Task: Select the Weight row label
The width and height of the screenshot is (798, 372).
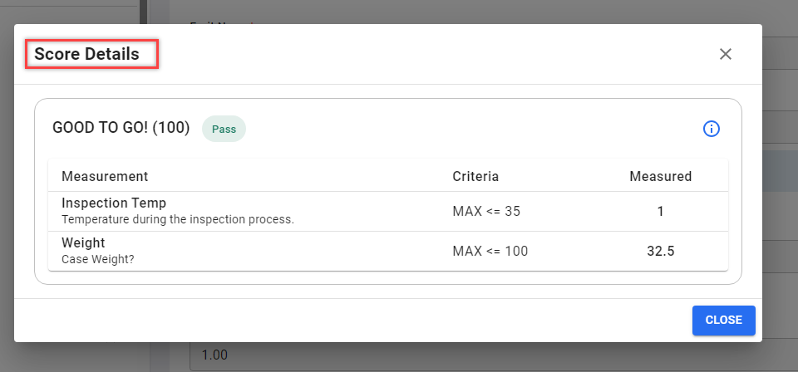Action: pyautogui.click(x=83, y=242)
